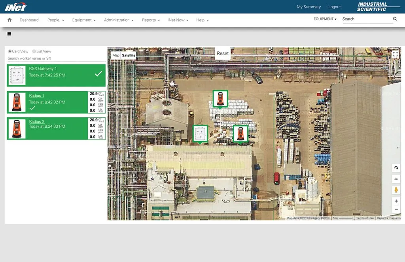Click the rotate map icon

click(x=396, y=168)
